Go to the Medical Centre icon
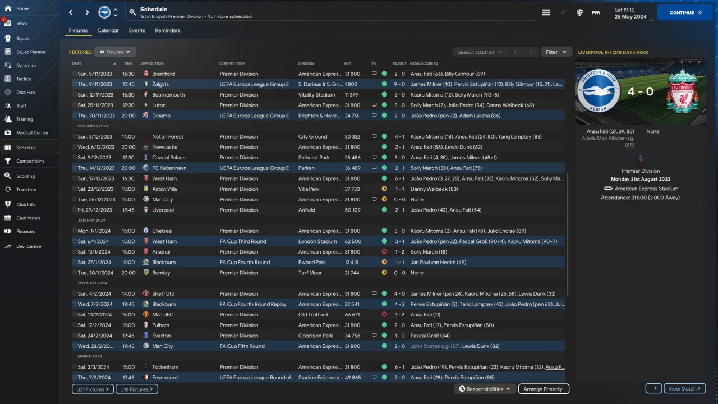718x404 pixels. (x=8, y=133)
